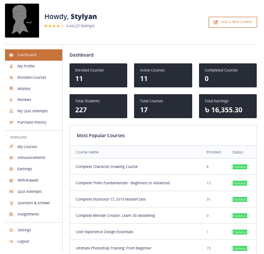Screen dimensions: 264x254
Task: Click the star rating under Stylyan
Action: 54,26
